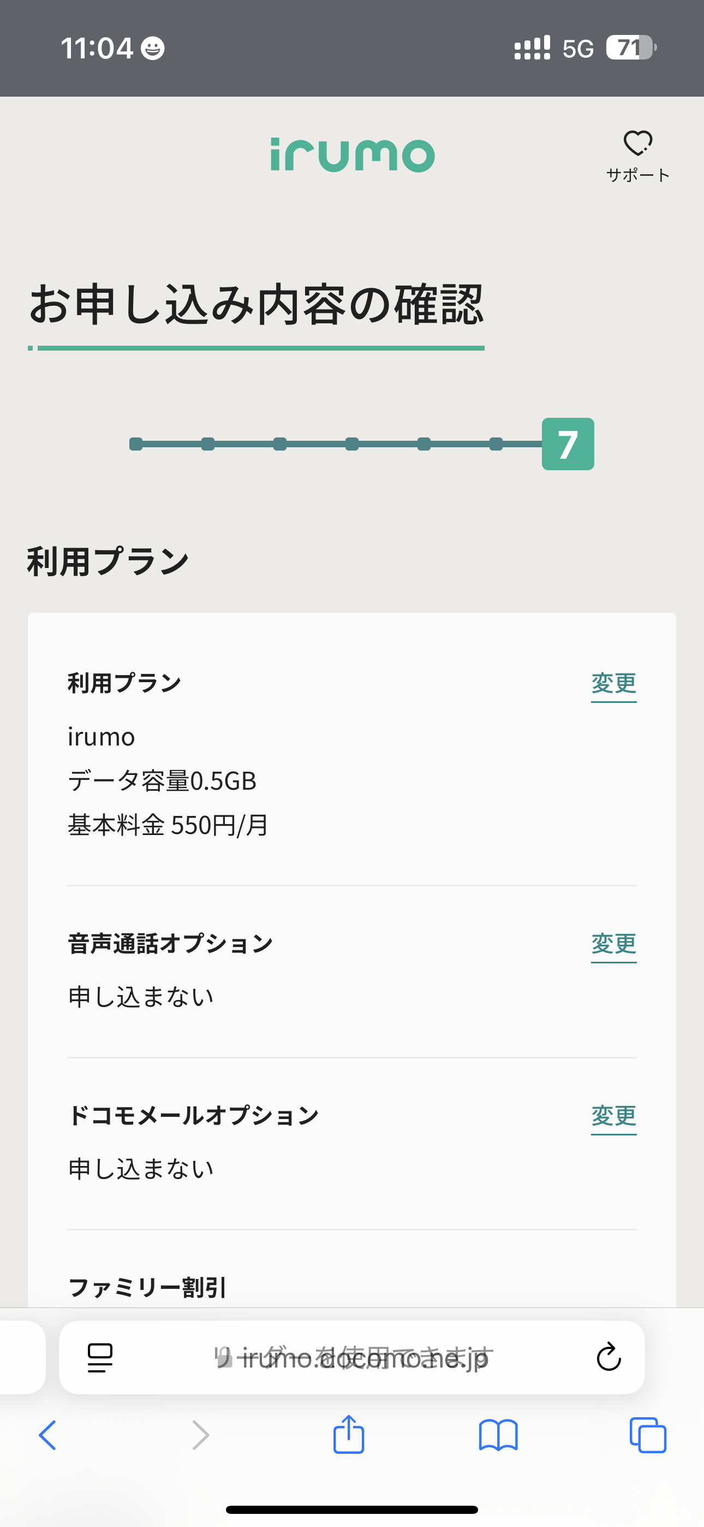
Task: Tap the heart-shaped support icon
Action: click(x=637, y=144)
